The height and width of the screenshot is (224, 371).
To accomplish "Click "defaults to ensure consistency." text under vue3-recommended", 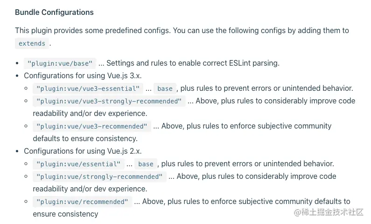I will (85, 139).
